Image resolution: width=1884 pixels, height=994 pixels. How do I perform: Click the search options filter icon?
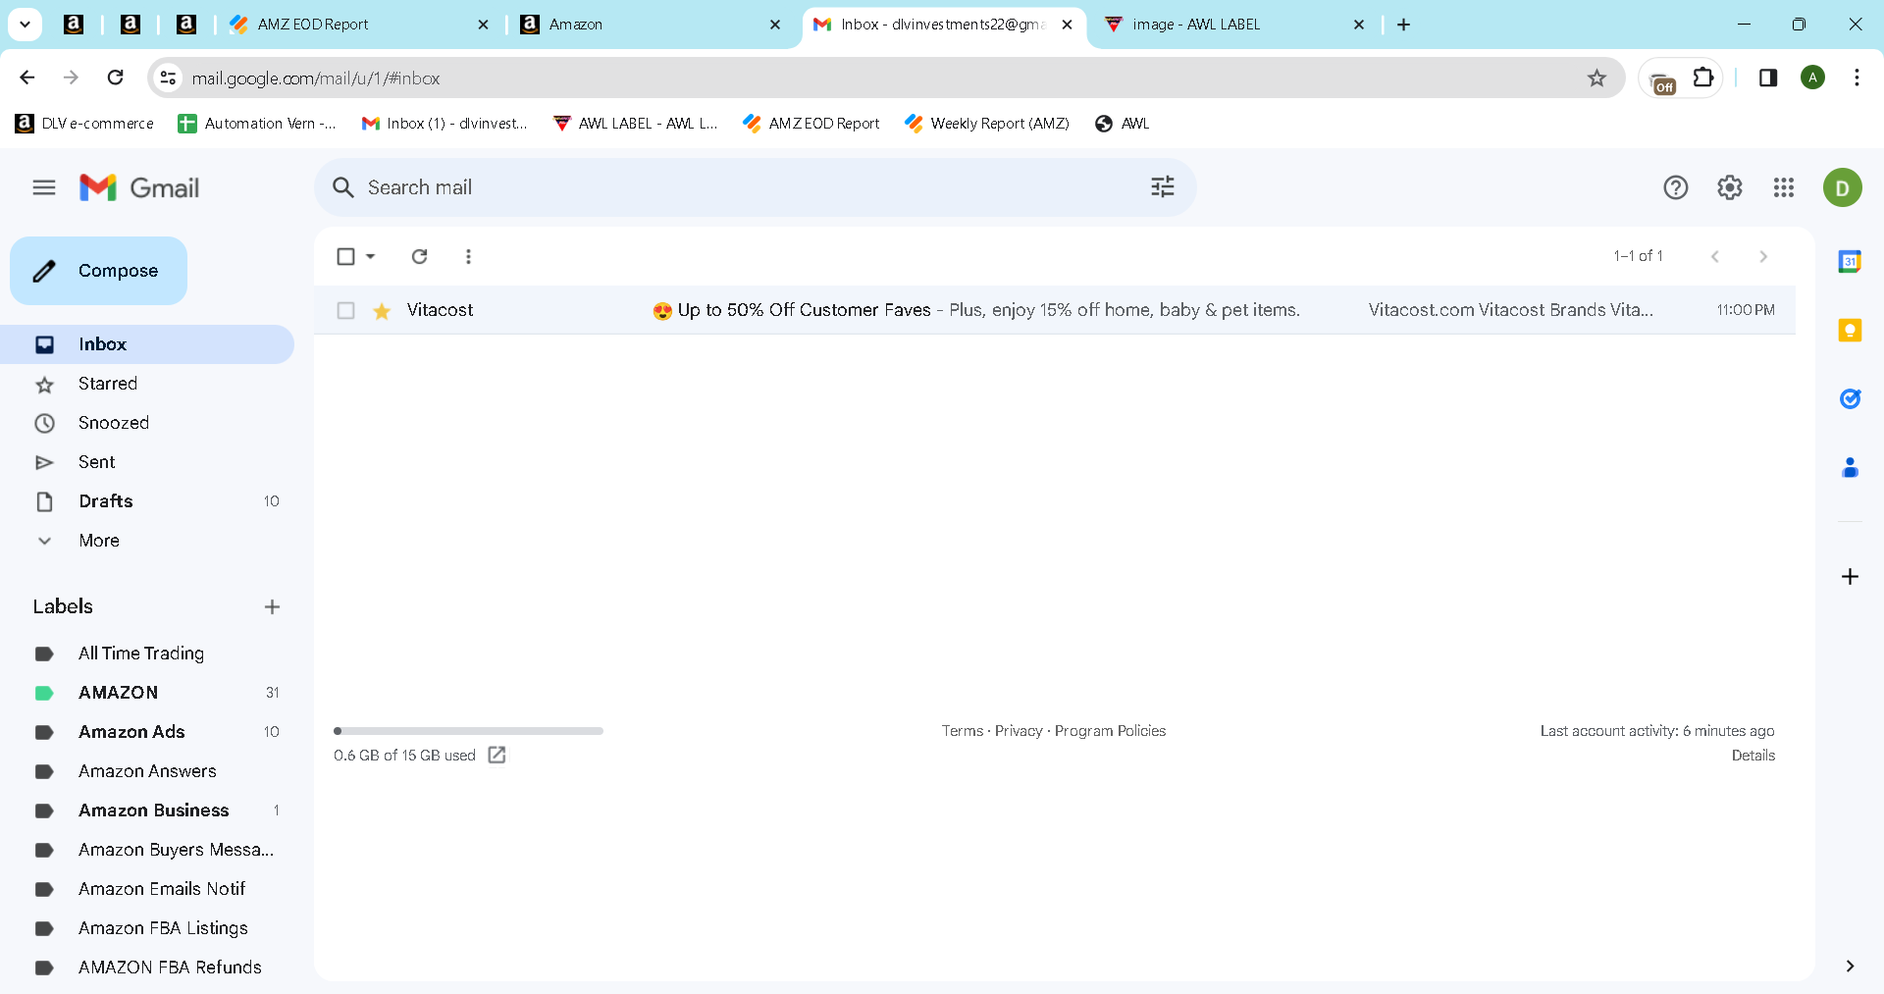click(x=1163, y=187)
